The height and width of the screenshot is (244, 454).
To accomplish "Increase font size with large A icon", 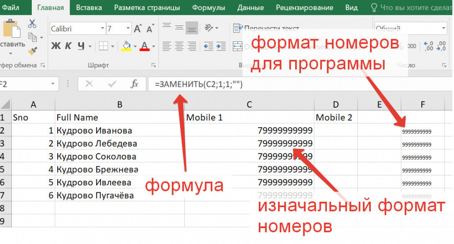I will tap(138, 29).
